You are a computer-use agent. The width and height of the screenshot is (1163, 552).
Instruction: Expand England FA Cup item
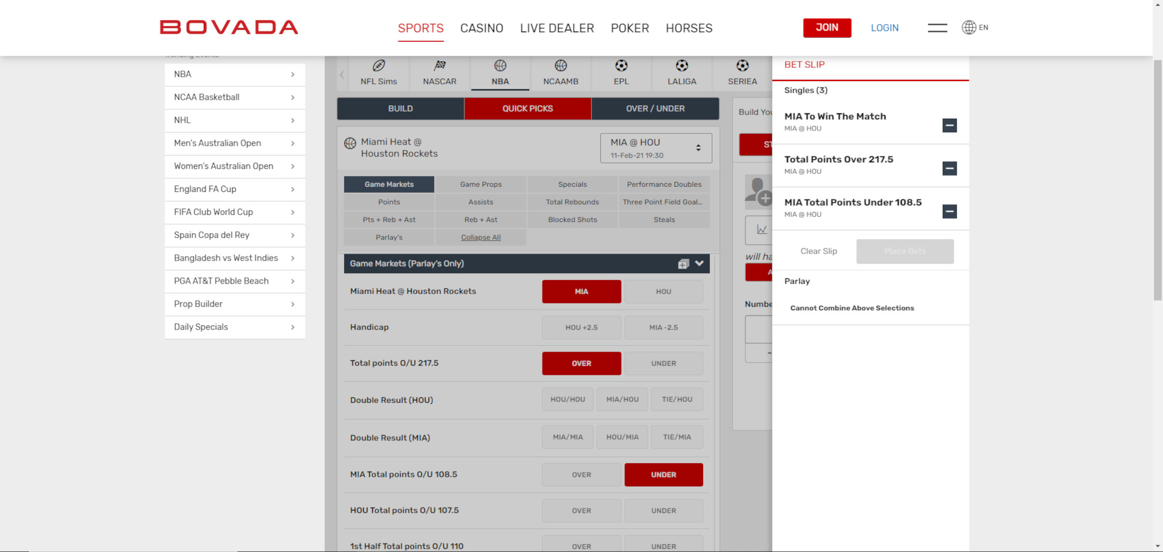tap(235, 189)
